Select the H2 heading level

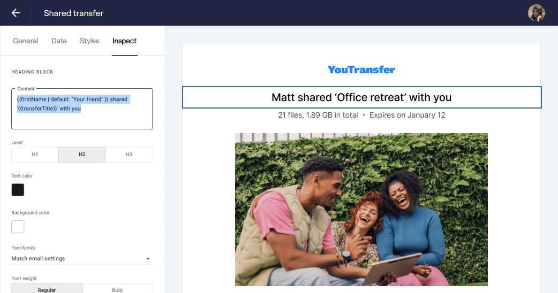click(x=82, y=155)
